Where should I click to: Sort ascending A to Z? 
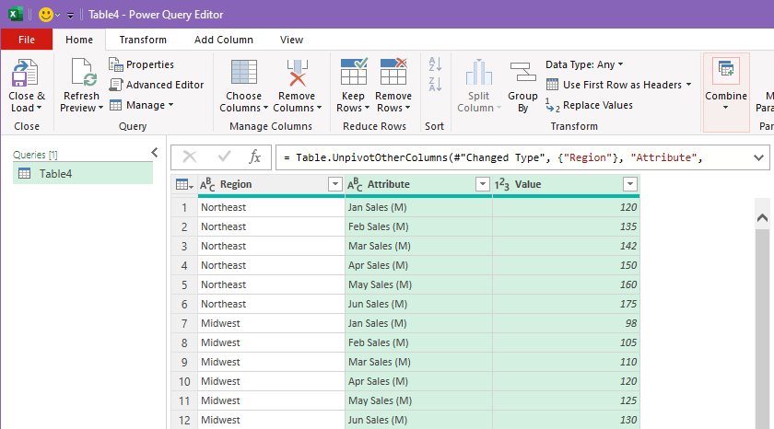[435, 64]
